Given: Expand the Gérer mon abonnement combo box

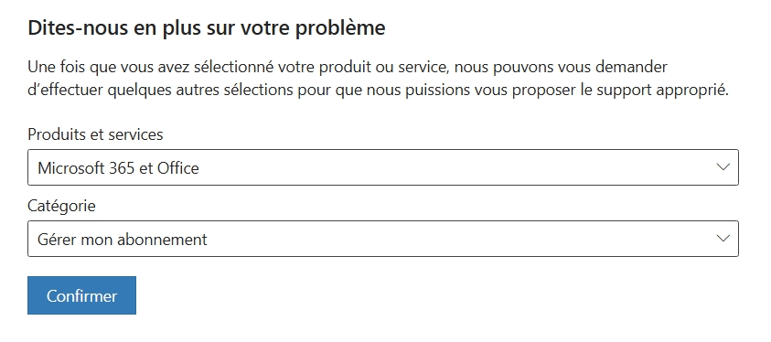Looking at the screenshot, I should coord(383,239).
